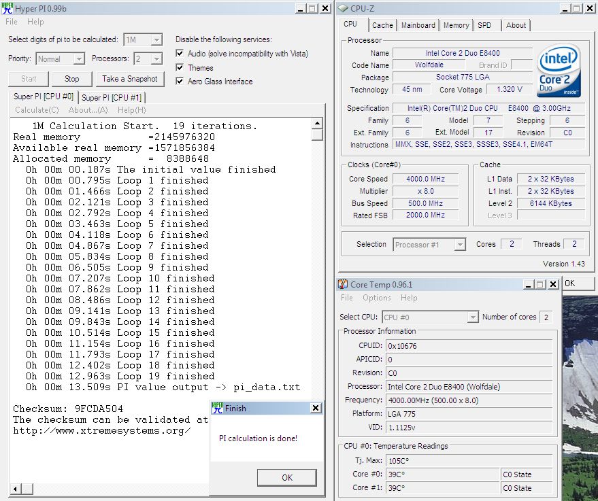Open the Hyper PI Help menu
The height and width of the screenshot is (501, 598).
pyautogui.click(x=35, y=22)
